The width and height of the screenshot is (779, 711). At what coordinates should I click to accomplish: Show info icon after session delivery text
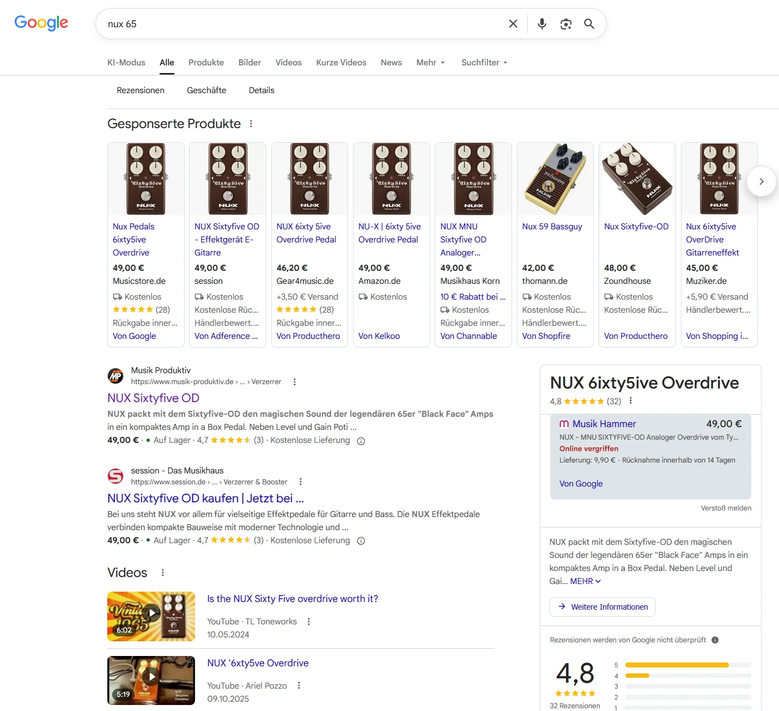tap(361, 541)
